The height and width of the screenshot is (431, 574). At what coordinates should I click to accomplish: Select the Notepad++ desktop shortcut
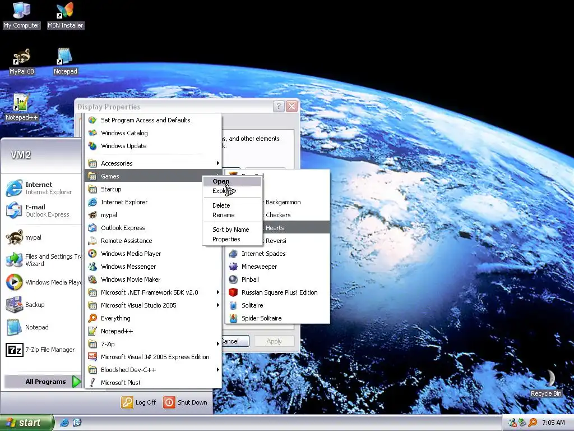click(x=21, y=107)
